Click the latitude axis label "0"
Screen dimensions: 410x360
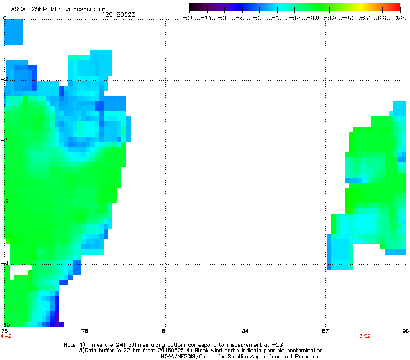pos(4,18)
